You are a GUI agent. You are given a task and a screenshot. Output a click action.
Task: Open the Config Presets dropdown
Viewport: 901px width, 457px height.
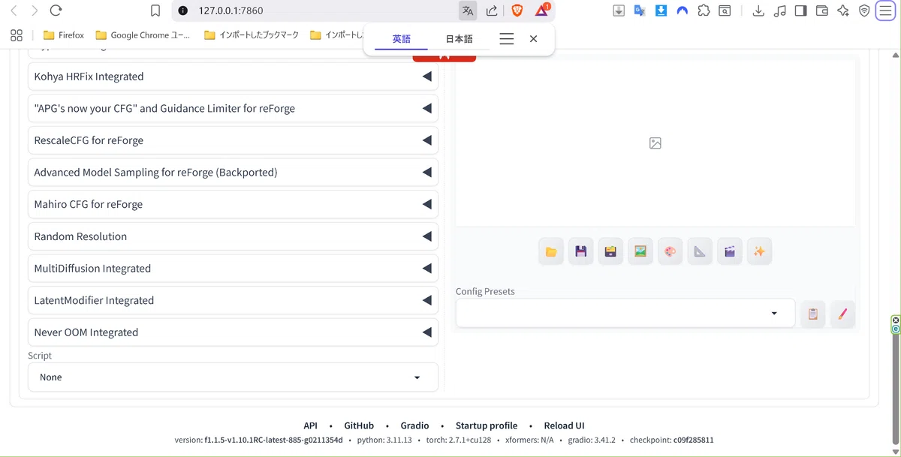(x=625, y=314)
